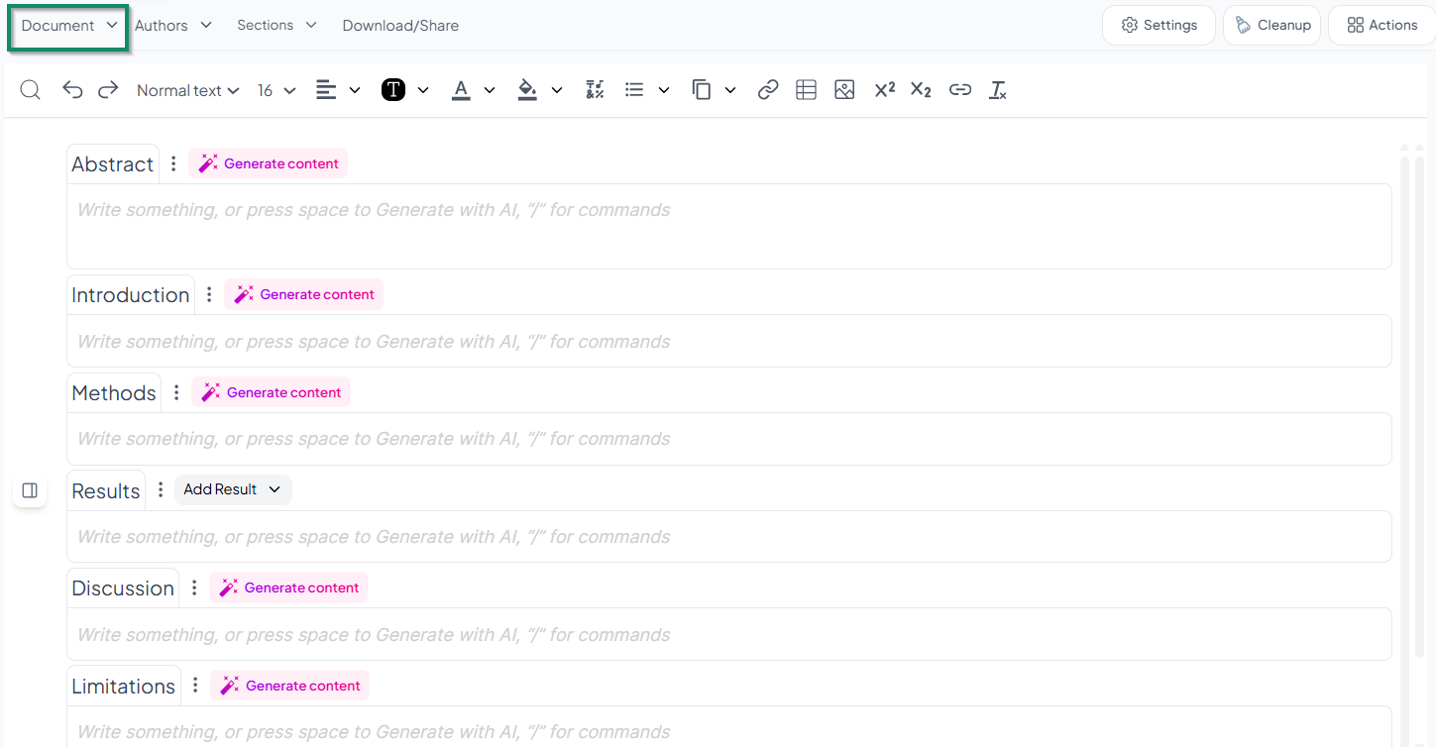This screenshot has height=747, width=1436.
Task: Insert an image via toolbar
Action: coord(844,90)
